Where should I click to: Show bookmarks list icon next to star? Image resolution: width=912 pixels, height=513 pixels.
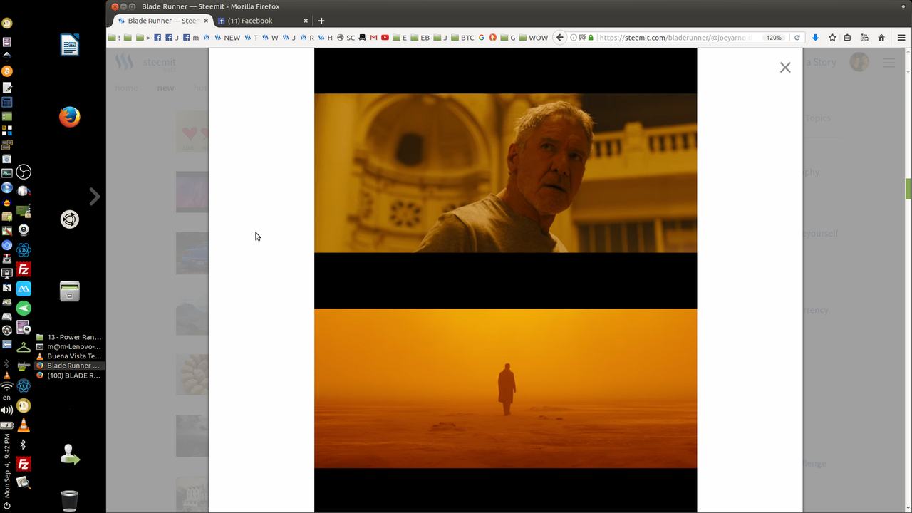[x=847, y=37]
